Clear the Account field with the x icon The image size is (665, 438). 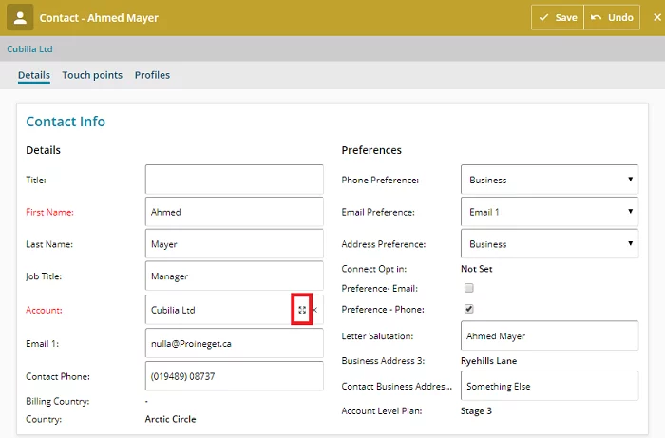point(315,310)
